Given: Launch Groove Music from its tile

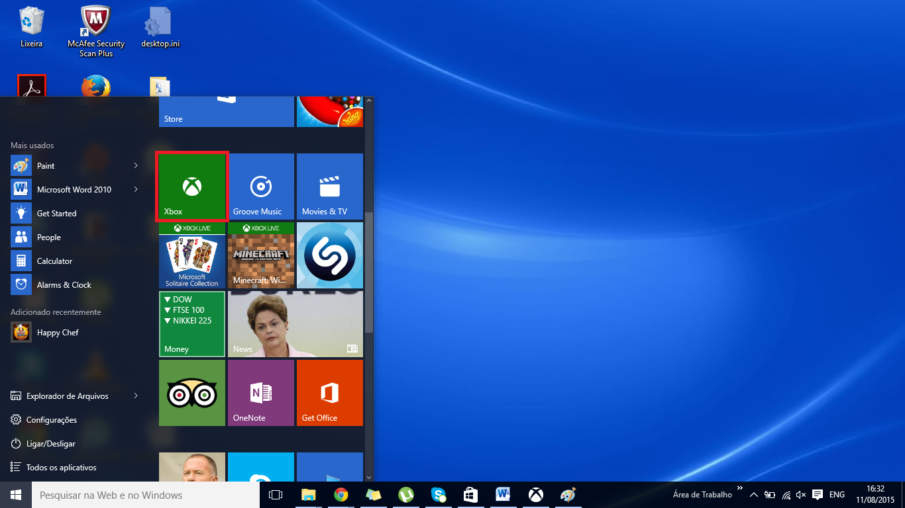Looking at the screenshot, I should click(x=260, y=186).
